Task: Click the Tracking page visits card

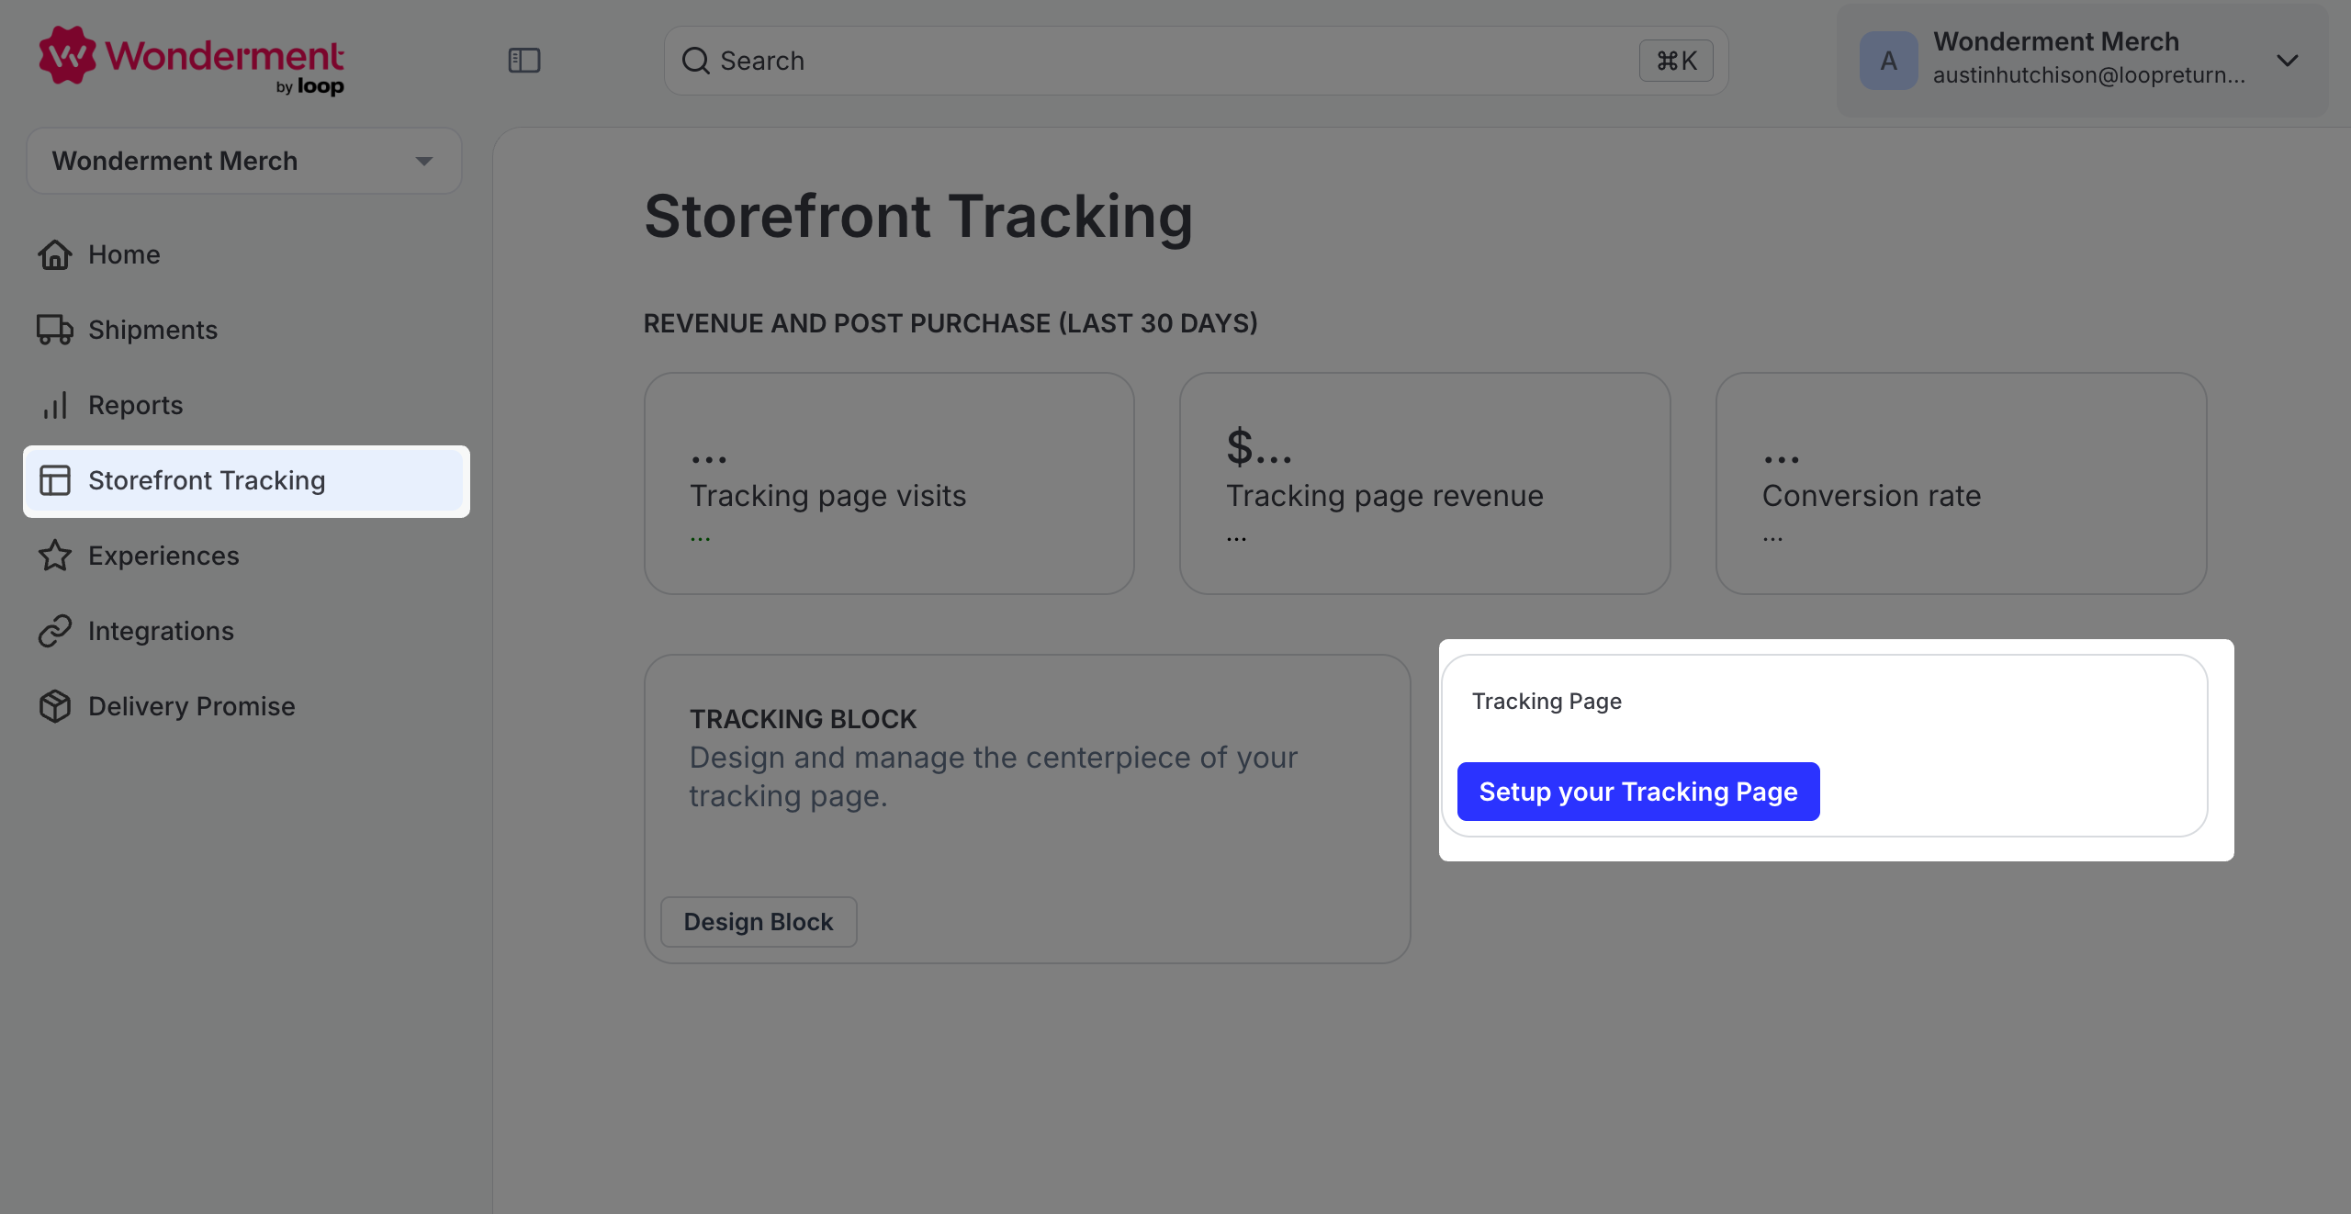Action: coord(889,483)
